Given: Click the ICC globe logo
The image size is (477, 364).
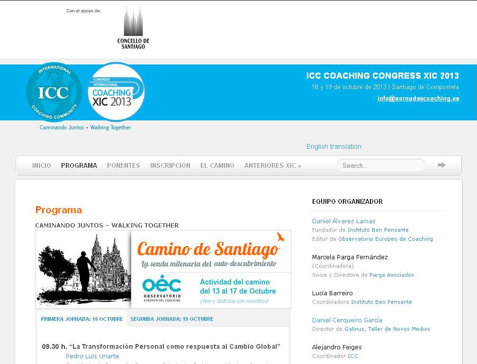Looking at the screenshot, I should [54, 92].
